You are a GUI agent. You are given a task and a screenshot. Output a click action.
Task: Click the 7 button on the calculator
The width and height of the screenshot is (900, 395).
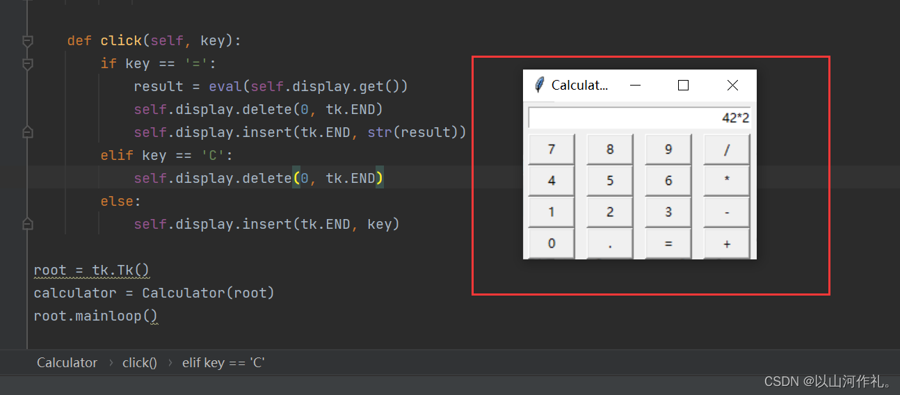tap(552, 149)
